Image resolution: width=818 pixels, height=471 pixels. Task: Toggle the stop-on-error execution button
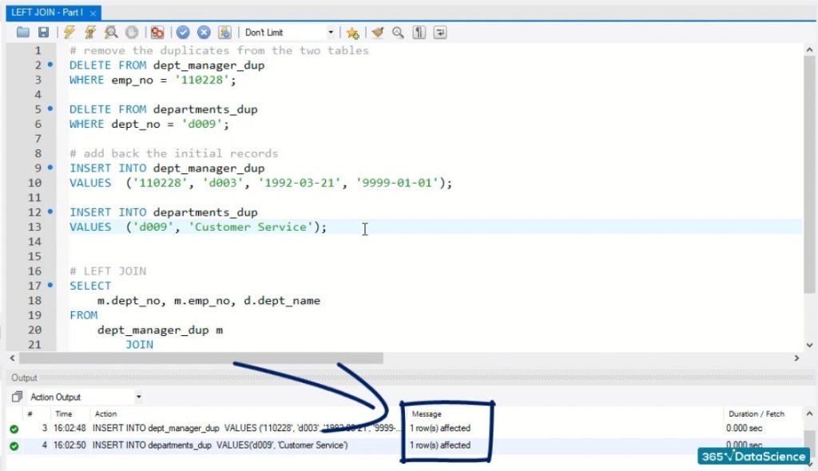pyautogui.click(x=157, y=33)
